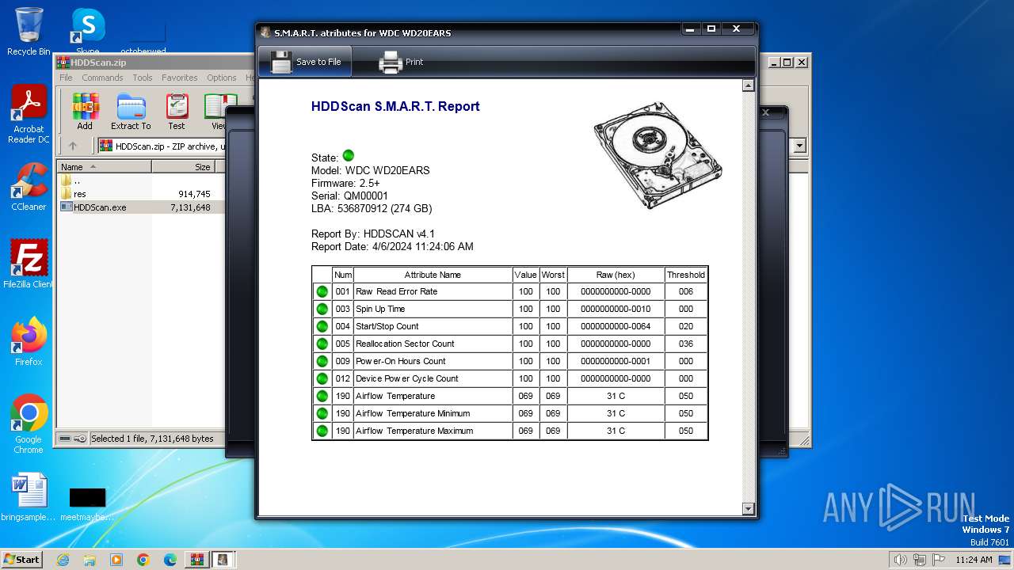Image resolution: width=1014 pixels, height=570 pixels.
Task: Click the Spin Up Time raw value
Action: 616,309
